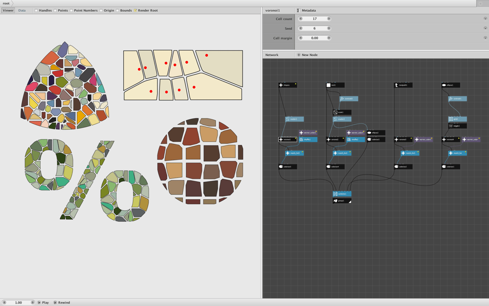Select the scatter2 node
Image resolution: width=489 pixels, height=306 pixels.
click(342, 119)
